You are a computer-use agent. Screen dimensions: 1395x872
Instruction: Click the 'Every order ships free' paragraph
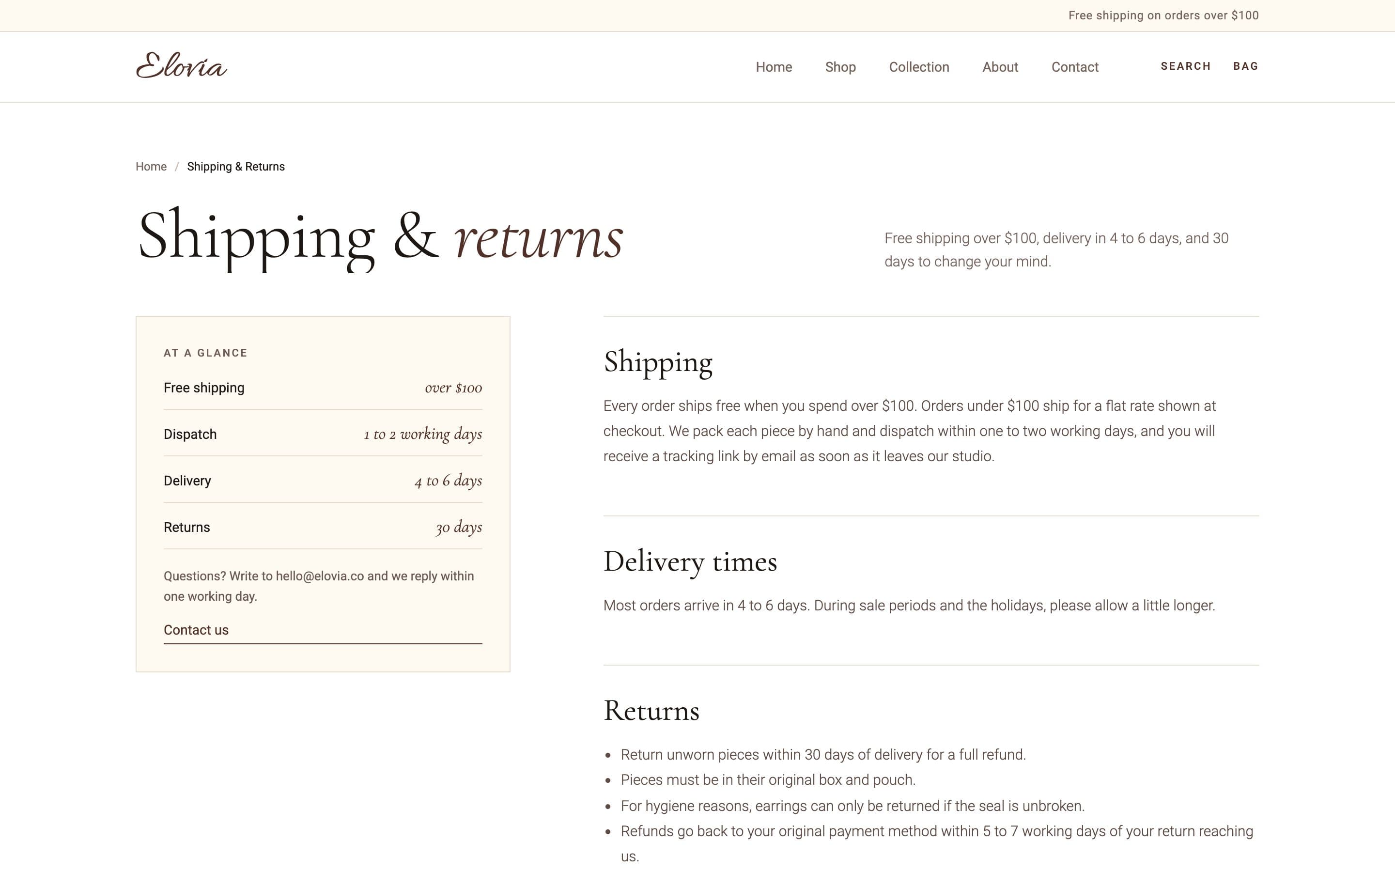tap(910, 431)
